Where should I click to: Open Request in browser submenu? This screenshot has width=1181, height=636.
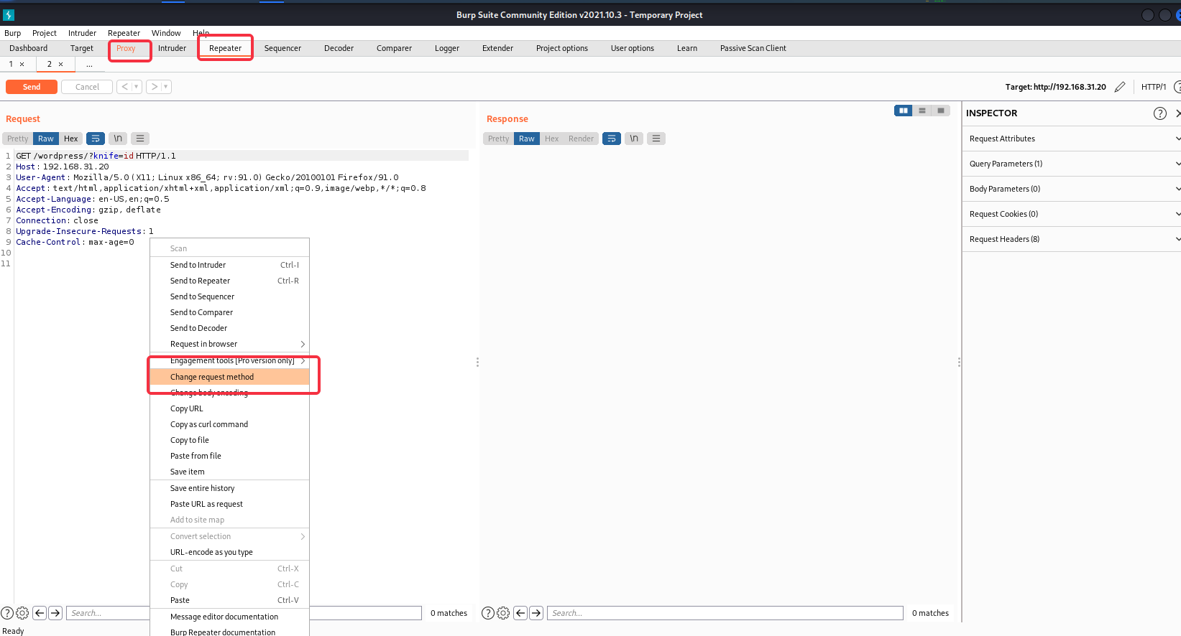229,344
